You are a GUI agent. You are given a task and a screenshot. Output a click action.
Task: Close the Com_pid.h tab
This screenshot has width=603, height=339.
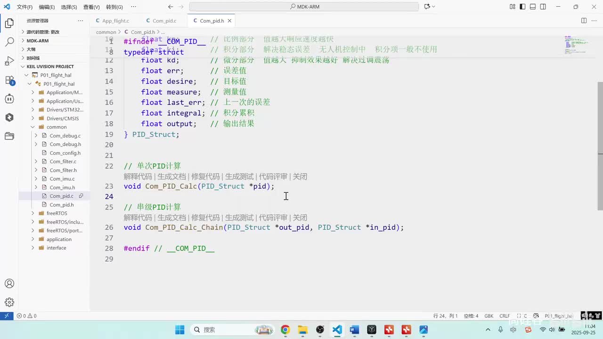230,21
